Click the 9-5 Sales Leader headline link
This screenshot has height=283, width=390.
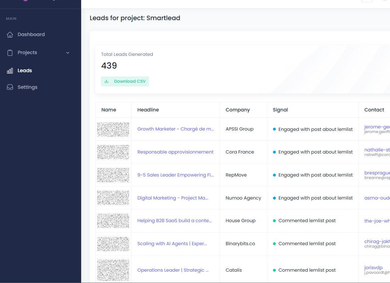(x=175, y=175)
